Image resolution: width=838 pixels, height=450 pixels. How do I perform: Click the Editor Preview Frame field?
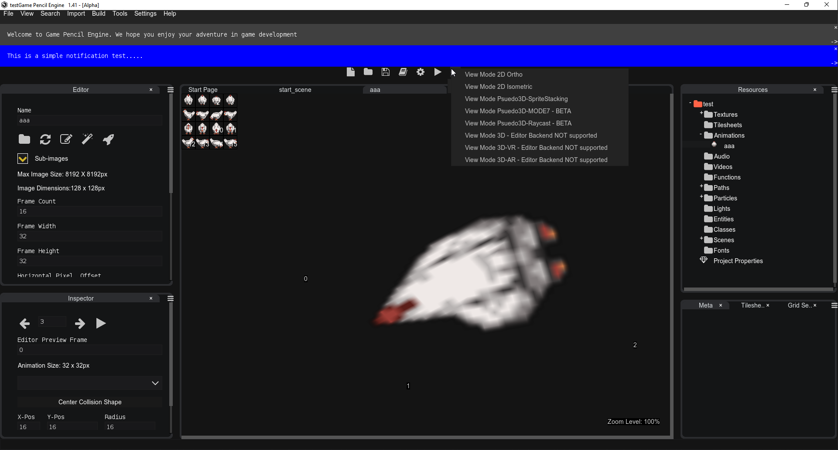[x=90, y=350]
